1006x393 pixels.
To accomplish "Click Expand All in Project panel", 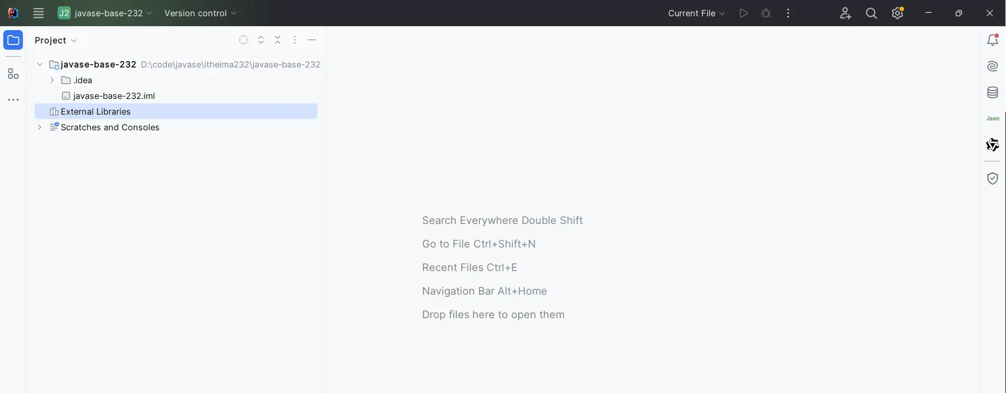I will [261, 40].
